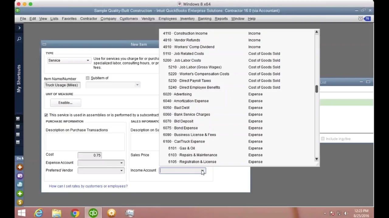The image size is (389, 218).
Task: Open the File menu
Action: 23,19
